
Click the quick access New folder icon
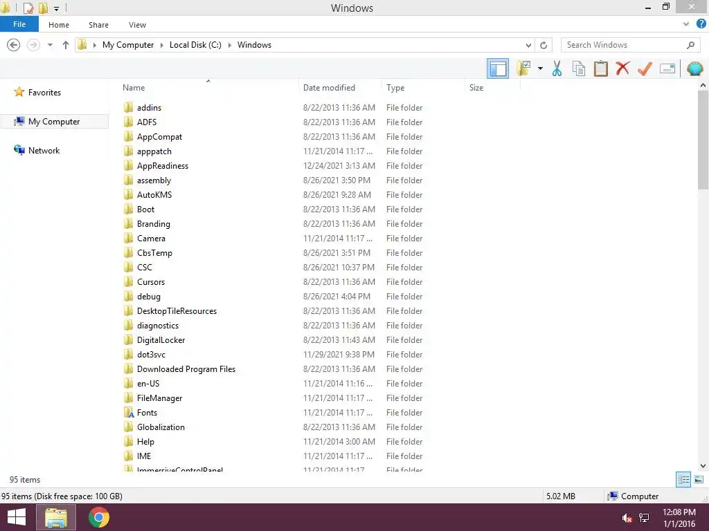(43, 8)
